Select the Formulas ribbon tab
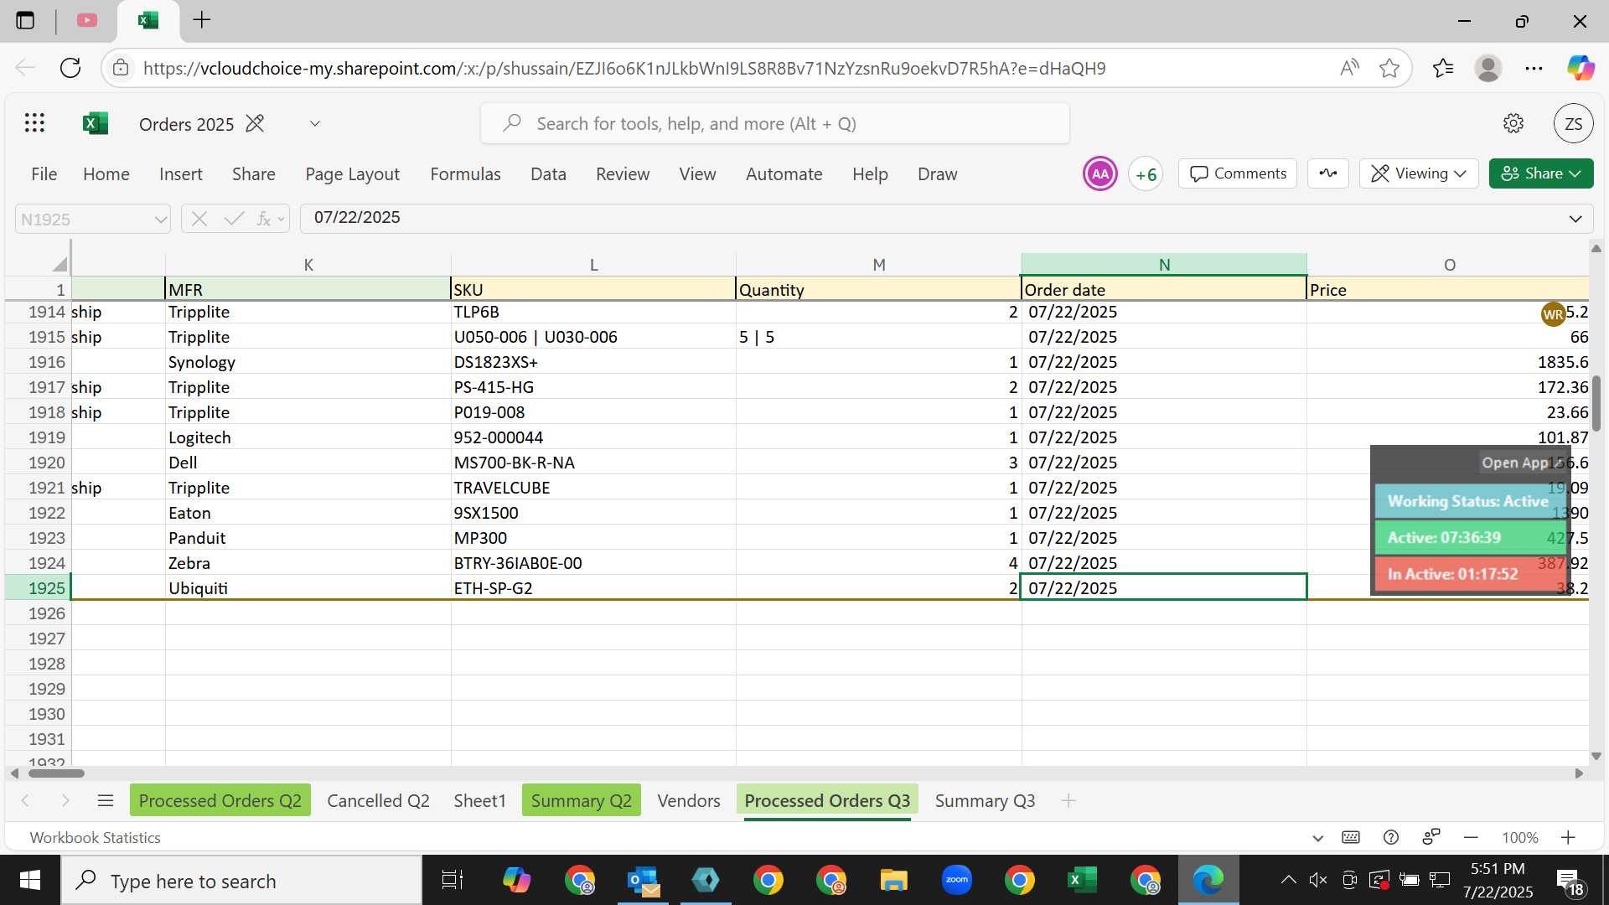 465,173
